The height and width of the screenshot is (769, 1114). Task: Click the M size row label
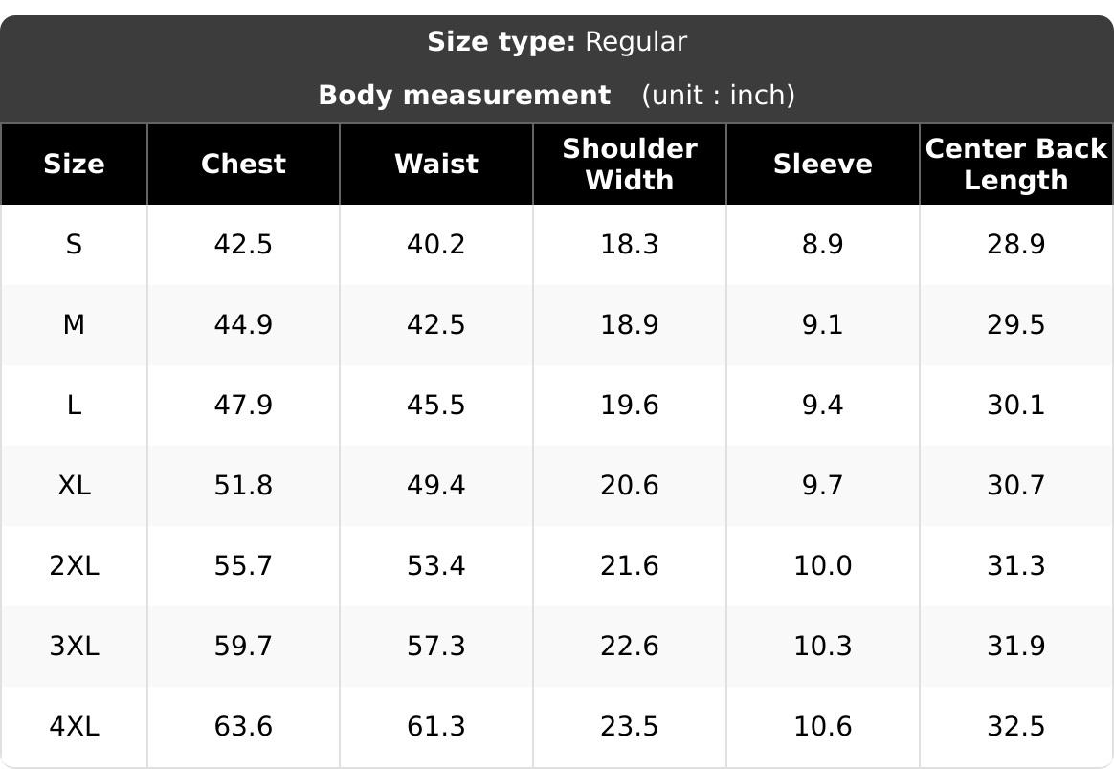pos(74,324)
